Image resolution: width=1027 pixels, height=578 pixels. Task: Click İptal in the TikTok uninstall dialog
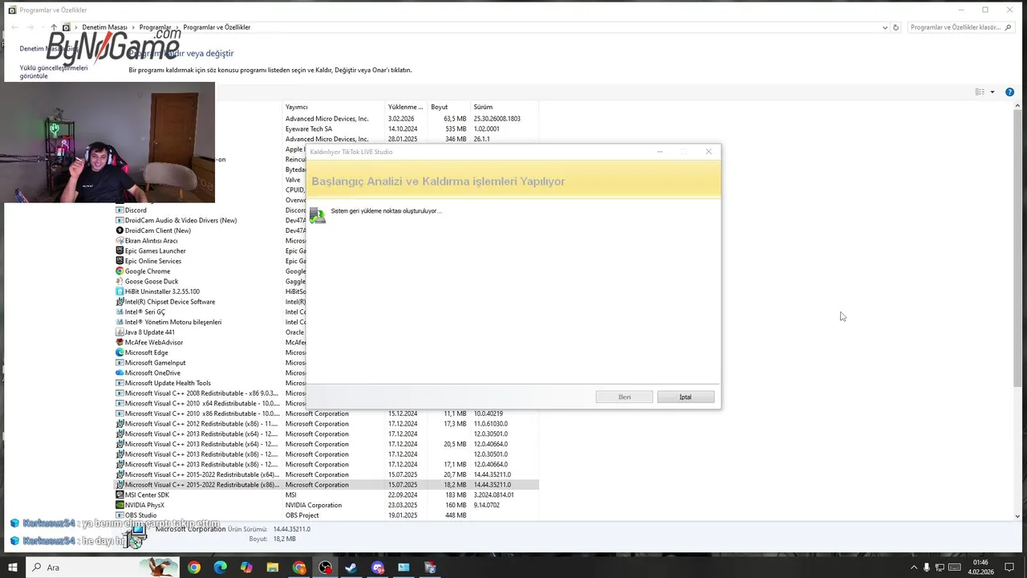(x=685, y=397)
